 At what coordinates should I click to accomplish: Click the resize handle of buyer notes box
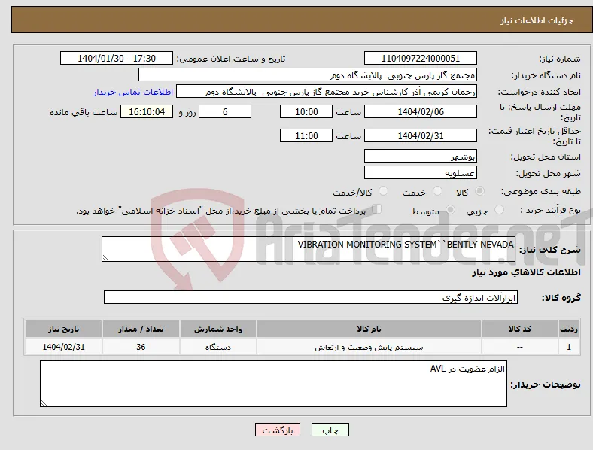(44, 403)
